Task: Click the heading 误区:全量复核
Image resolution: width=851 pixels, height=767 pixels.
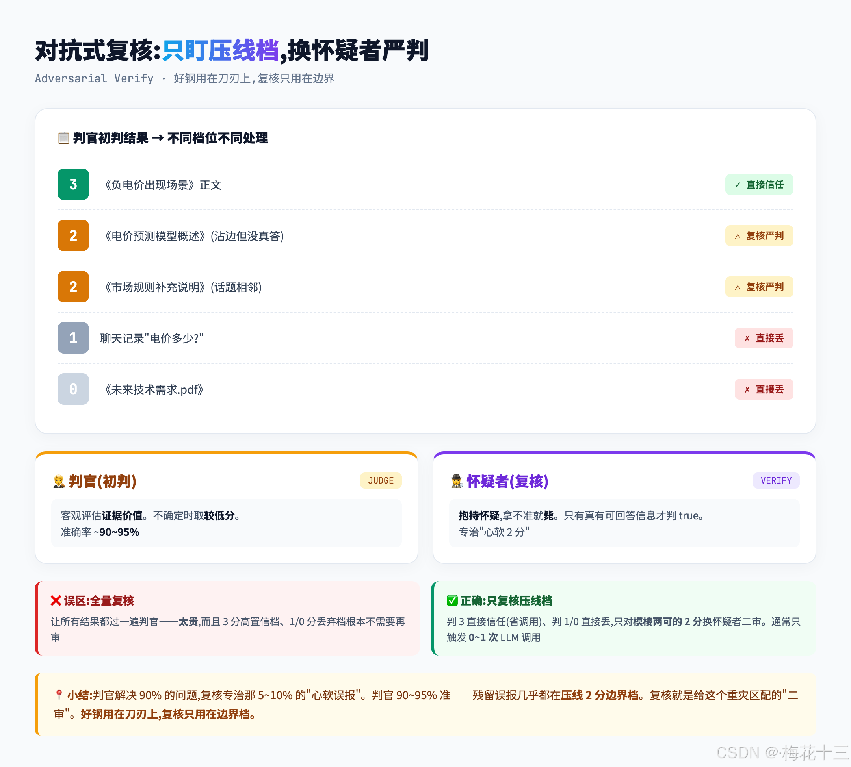Action: (x=98, y=600)
